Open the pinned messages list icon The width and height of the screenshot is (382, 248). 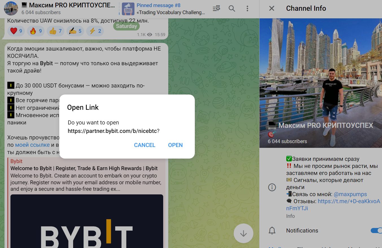216,8
